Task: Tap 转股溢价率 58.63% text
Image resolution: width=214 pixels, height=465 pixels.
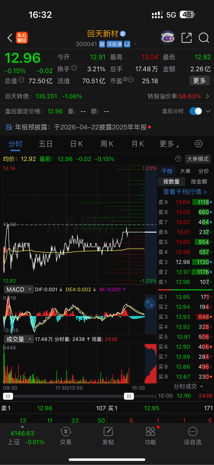Action: point(174,96)
